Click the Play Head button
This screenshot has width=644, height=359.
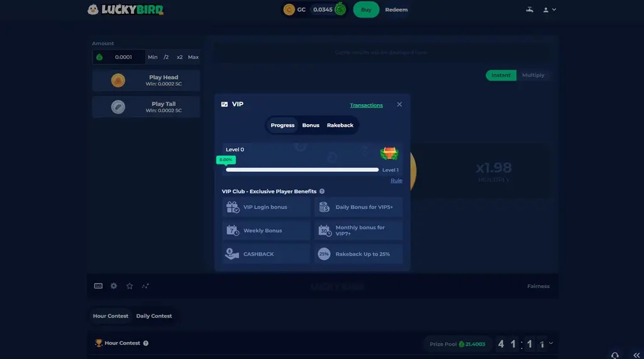(146, 80)
